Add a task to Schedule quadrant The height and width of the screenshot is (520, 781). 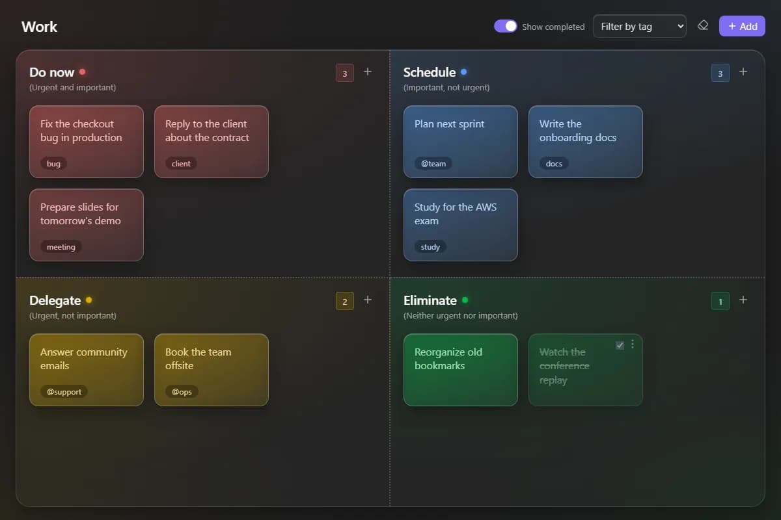coord(743,71)
